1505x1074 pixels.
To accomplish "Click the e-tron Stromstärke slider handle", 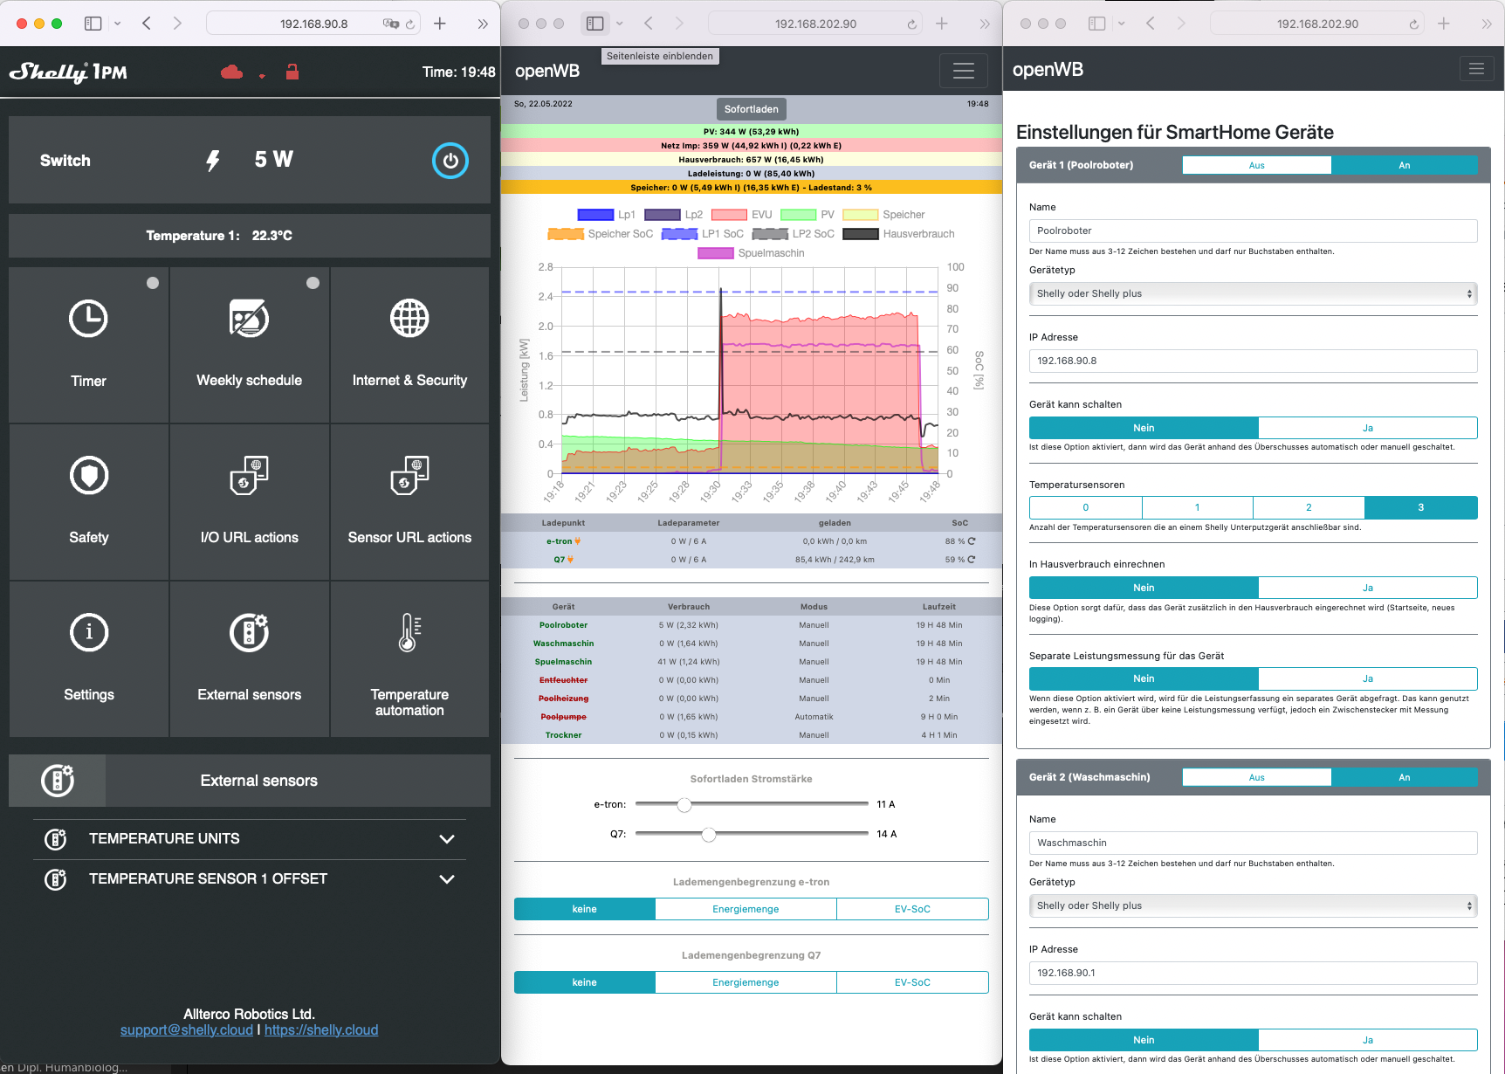I will click(684, 804).
